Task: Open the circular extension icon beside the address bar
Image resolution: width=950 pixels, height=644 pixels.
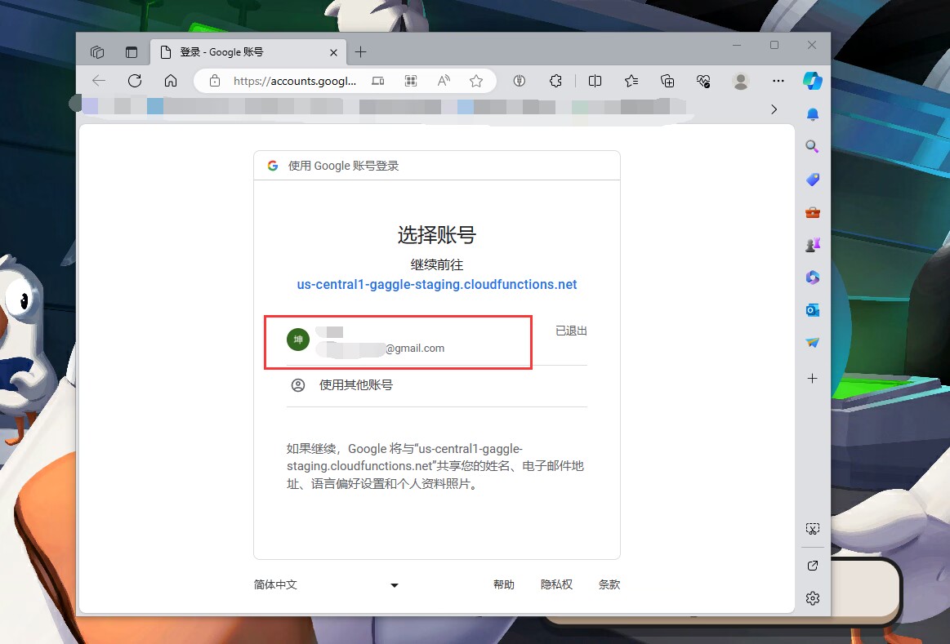Action: click(520, 81)
